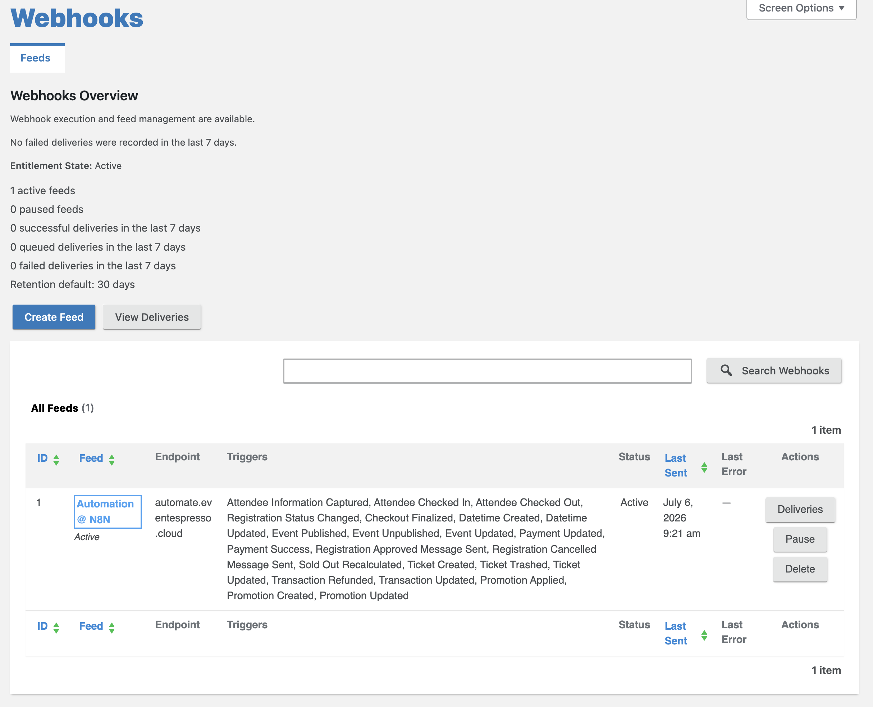873x707 pixels.
Task: Focus the webhooks search input field
Action: [487, 371]
